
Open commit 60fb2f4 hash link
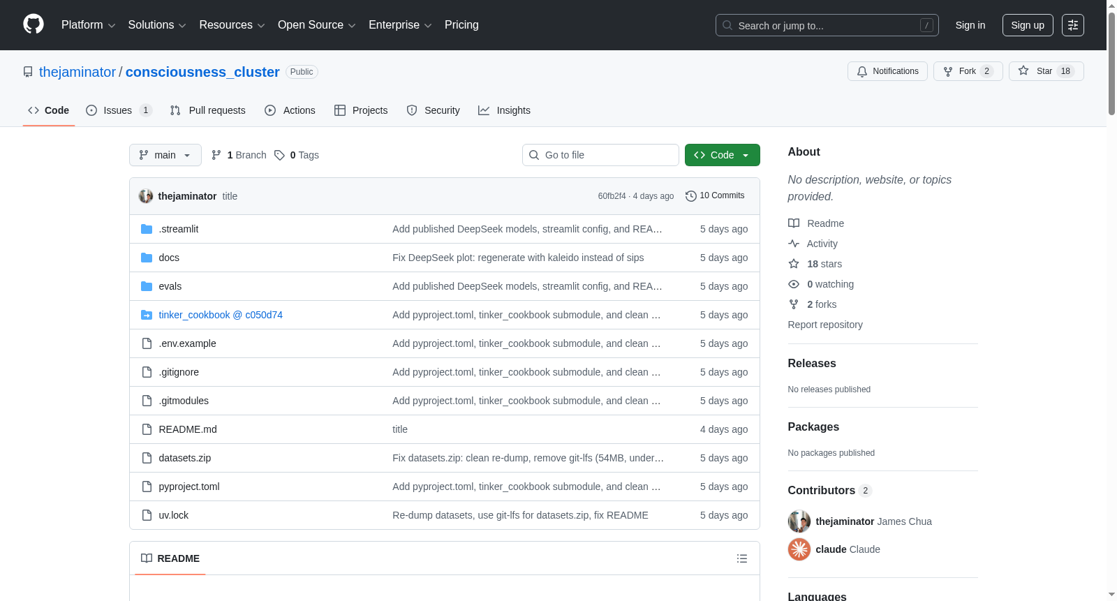click(x=612, y=196)
